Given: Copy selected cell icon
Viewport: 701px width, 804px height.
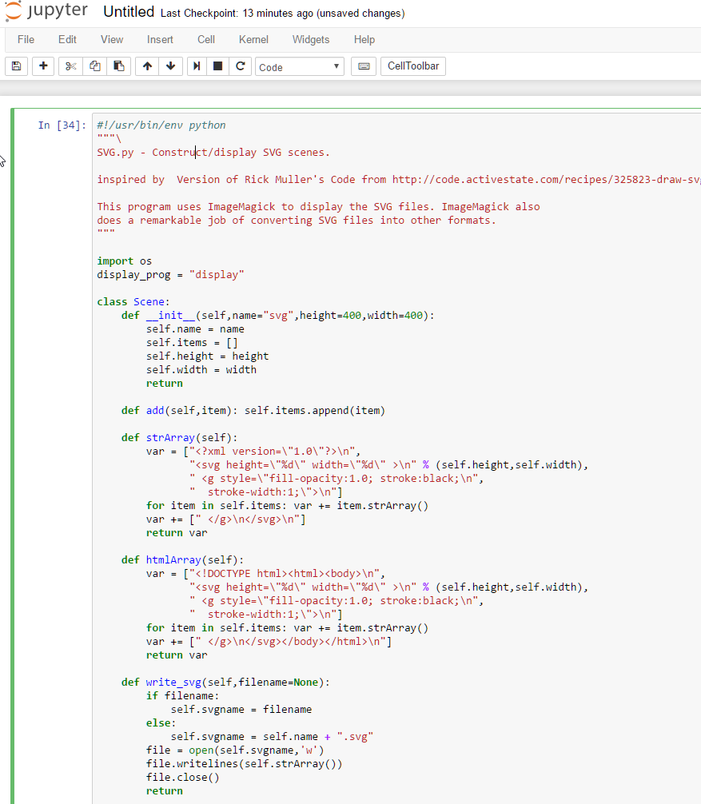Looking at the screenshot, I should [95, 66].
